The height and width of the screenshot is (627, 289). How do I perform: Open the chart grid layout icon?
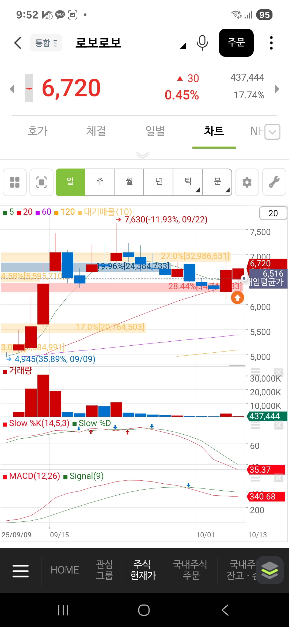pos(15,182)
